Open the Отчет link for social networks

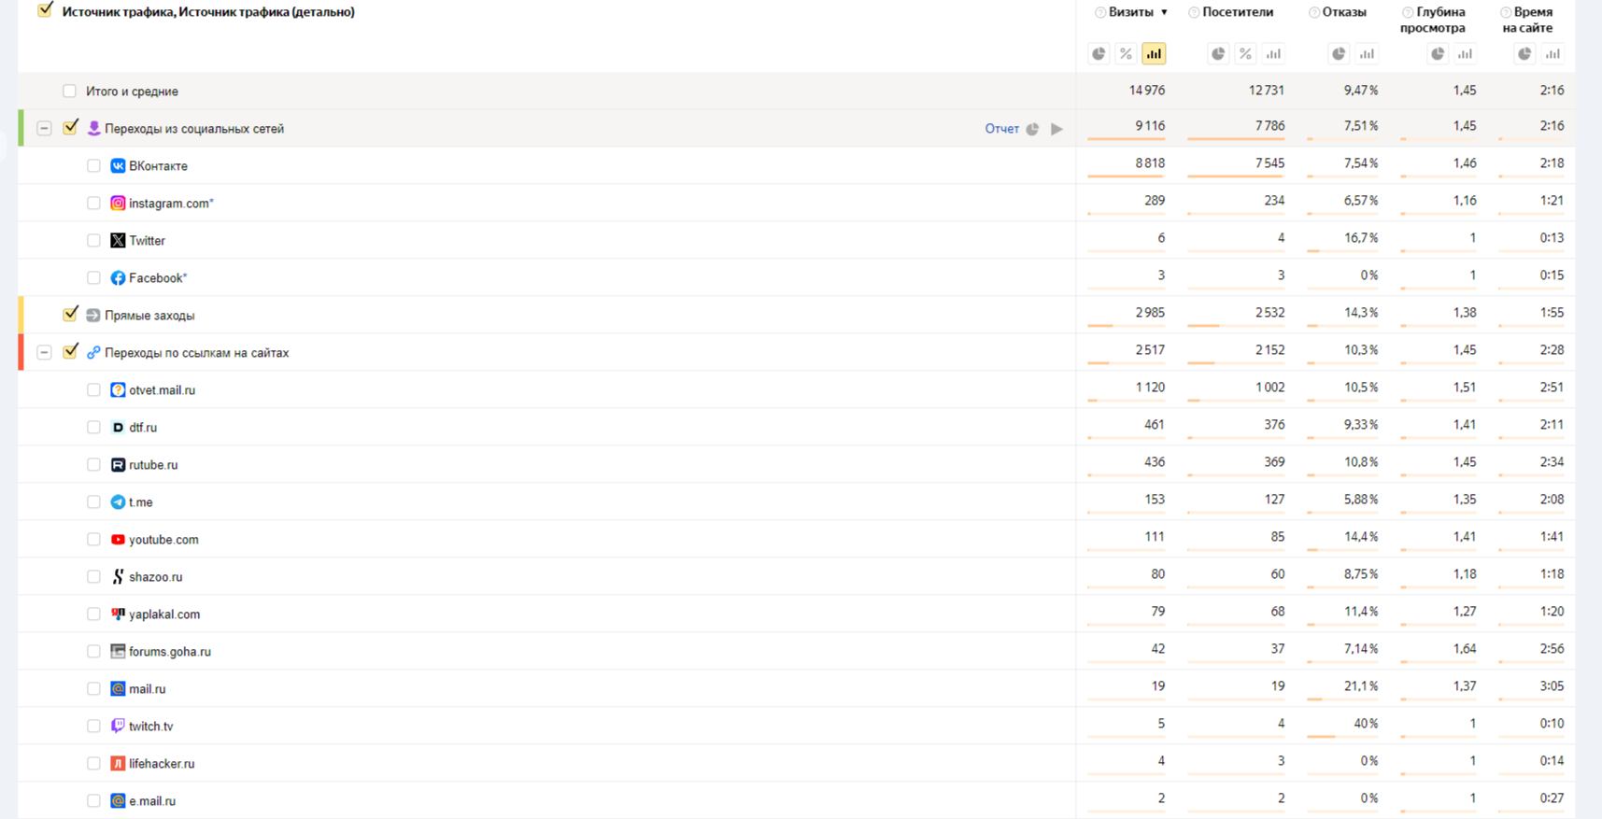[1001, 129]
